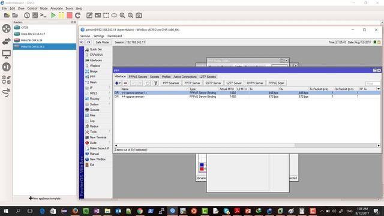The image size is (384, 216).
Task: Select the draw ellipse tool
Action: [x=114, y=16]
